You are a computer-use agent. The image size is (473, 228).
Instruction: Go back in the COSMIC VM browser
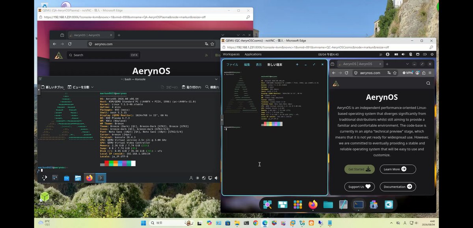[333, 73]
